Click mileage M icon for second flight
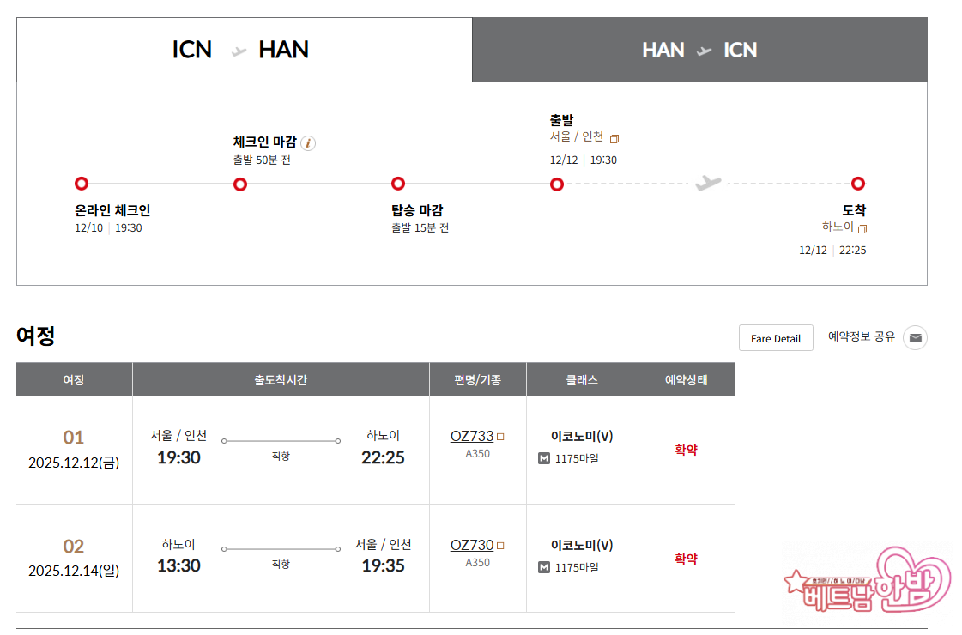962x635 pixels. point(543,567)
